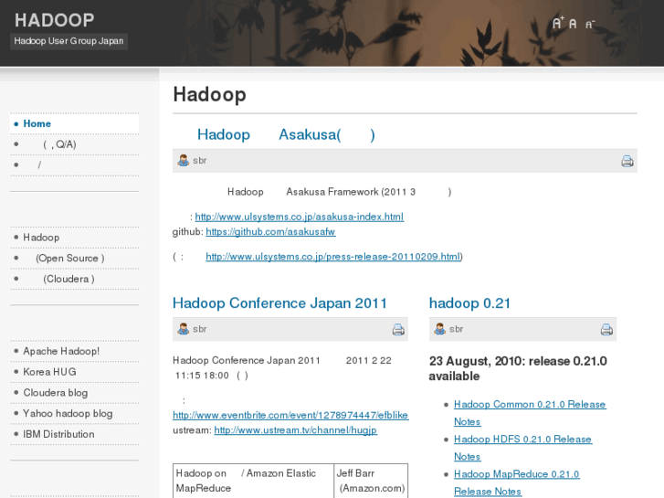
Task: Click print icon for hadoop 0.21 article
Action: pyautogui.click(x=606, y=329)
